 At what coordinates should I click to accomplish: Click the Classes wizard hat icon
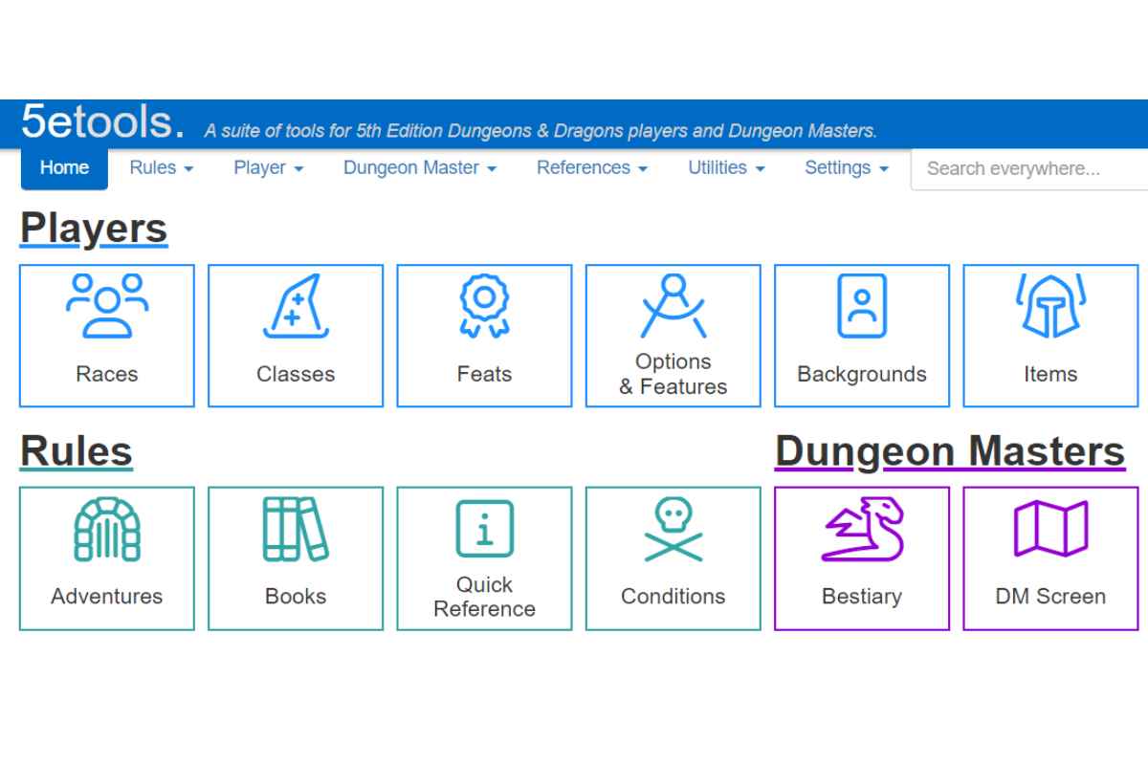pos(296,306)
